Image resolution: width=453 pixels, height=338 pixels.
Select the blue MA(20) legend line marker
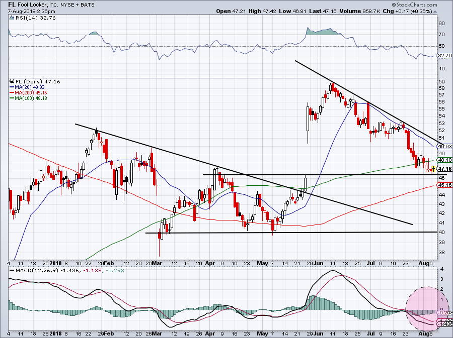(x=12, y=87)
